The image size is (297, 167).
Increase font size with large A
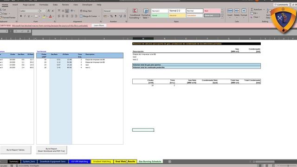pyautogui.click(x=49, y=11)
